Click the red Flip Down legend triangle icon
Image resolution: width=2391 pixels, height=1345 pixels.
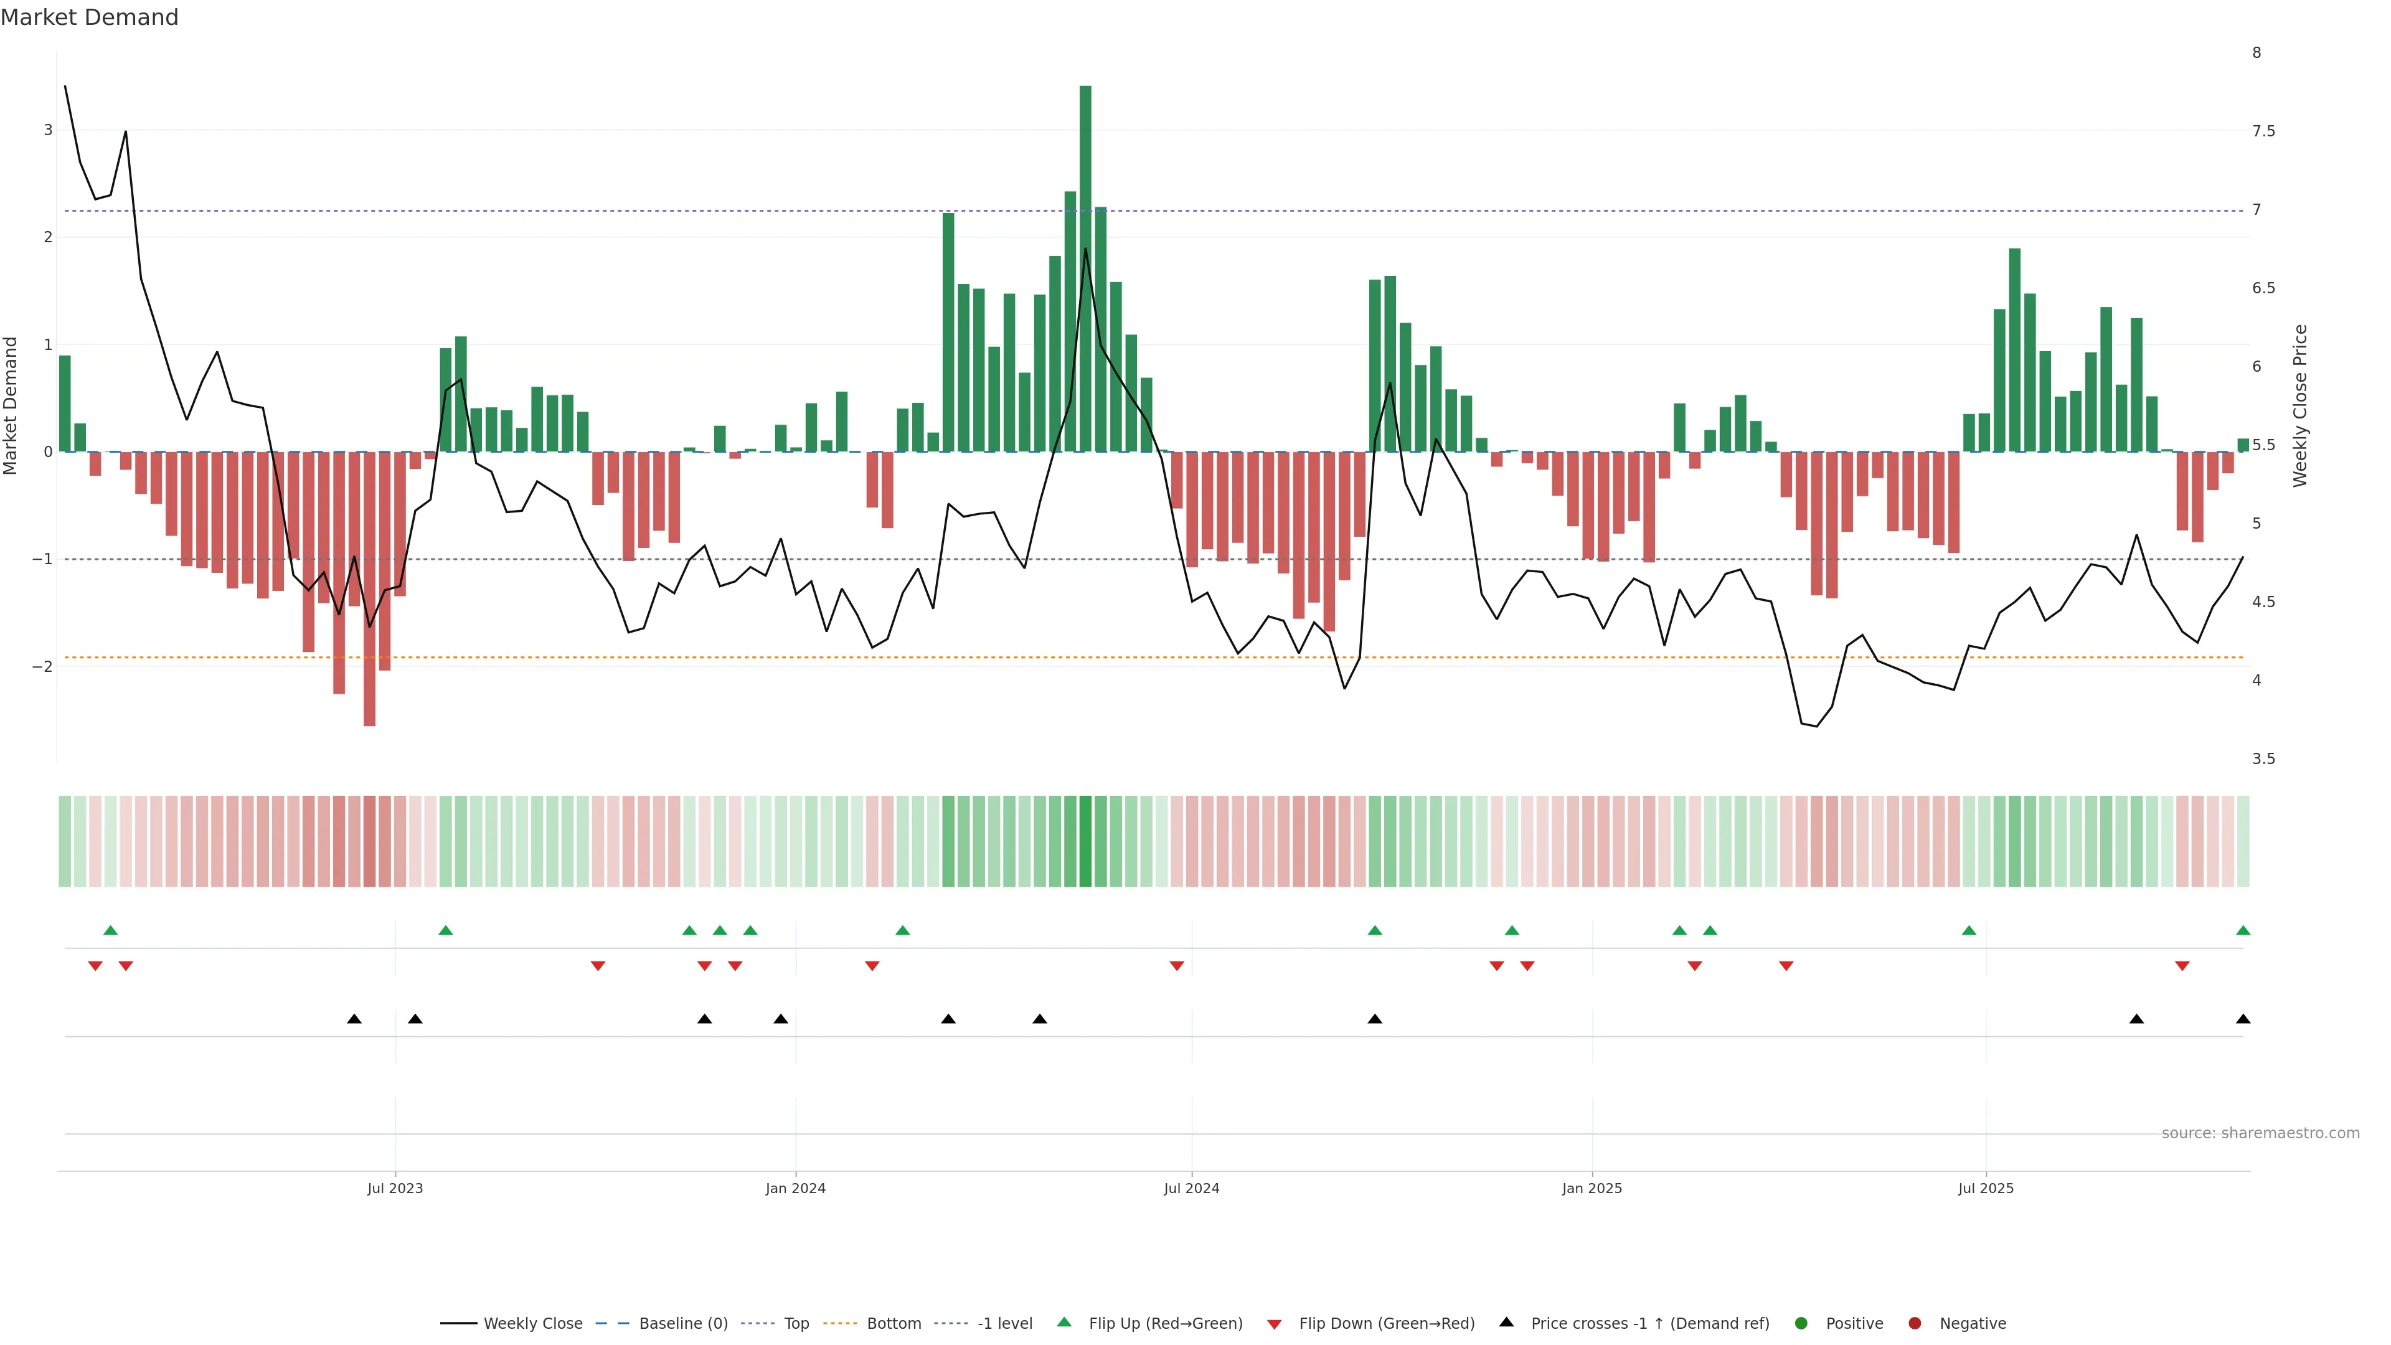click(x=1275, y=1324)
